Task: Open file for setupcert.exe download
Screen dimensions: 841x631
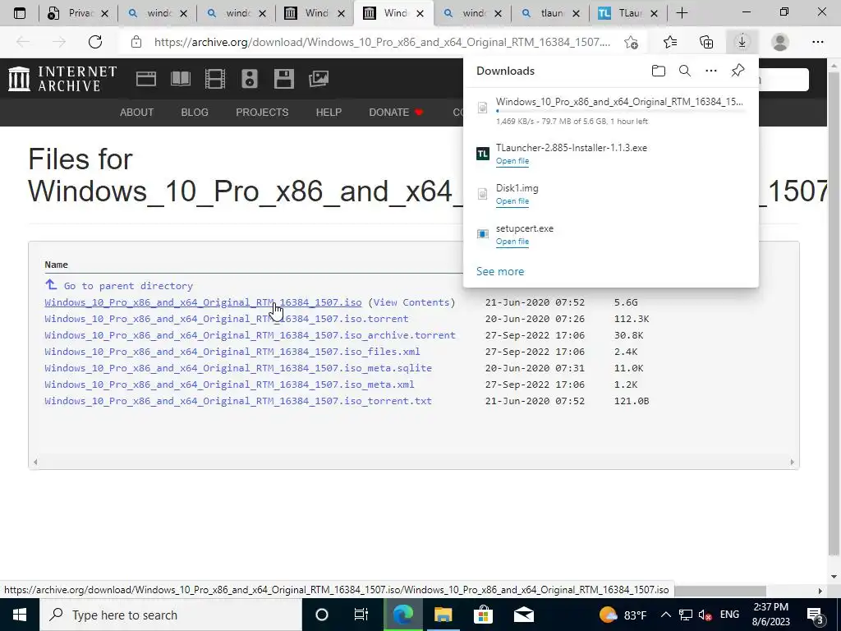Action: pyautogui.click(x=512, y=242)
